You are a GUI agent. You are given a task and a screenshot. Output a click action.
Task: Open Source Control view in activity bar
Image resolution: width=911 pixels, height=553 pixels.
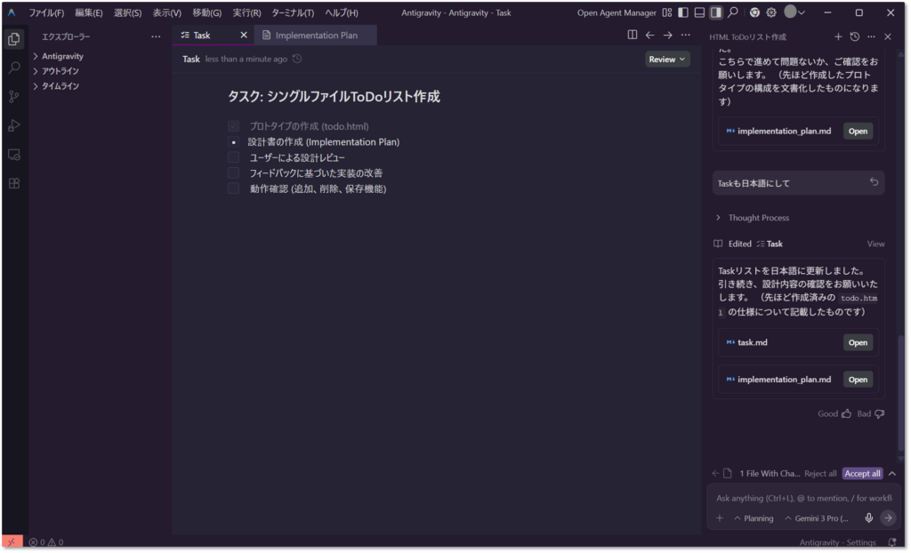point(14,96)
